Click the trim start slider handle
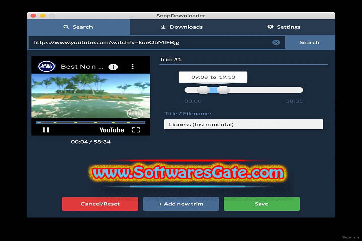 (x=204, y=90)
